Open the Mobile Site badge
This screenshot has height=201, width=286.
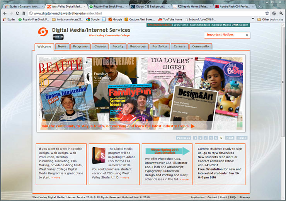pos(58,37)
